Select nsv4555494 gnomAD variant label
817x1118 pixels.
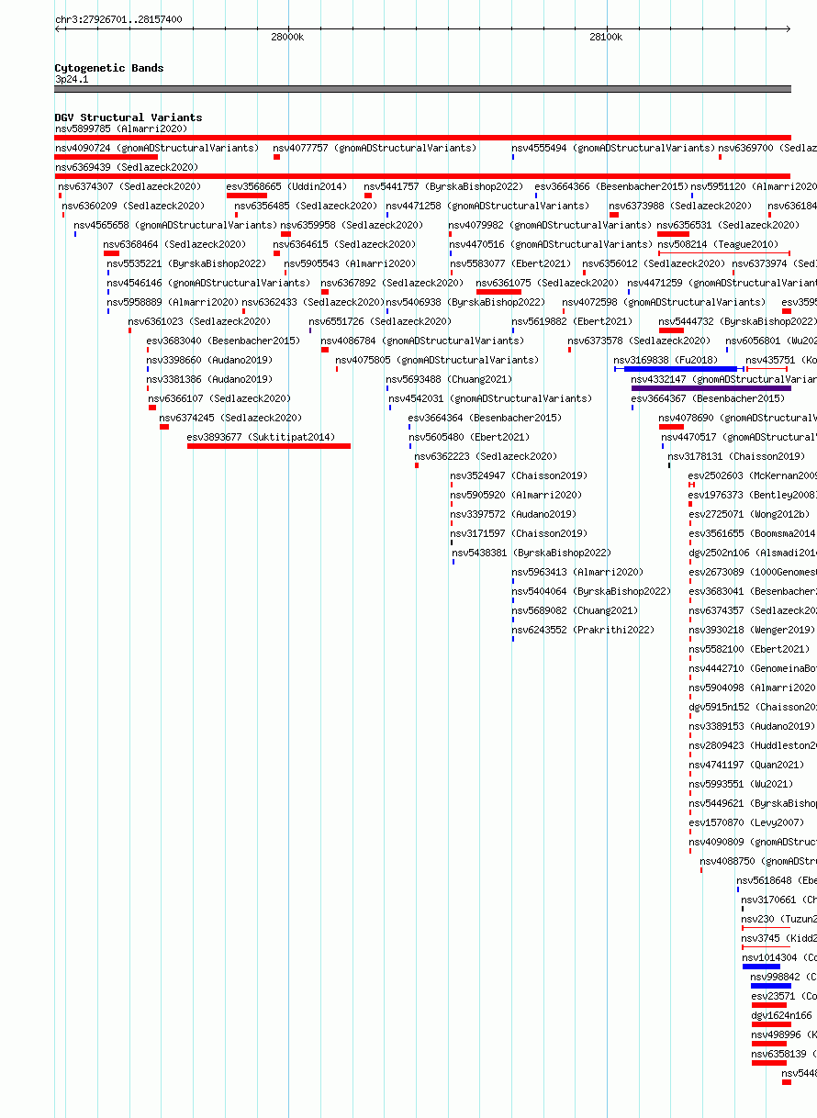[x=613, y=148]
